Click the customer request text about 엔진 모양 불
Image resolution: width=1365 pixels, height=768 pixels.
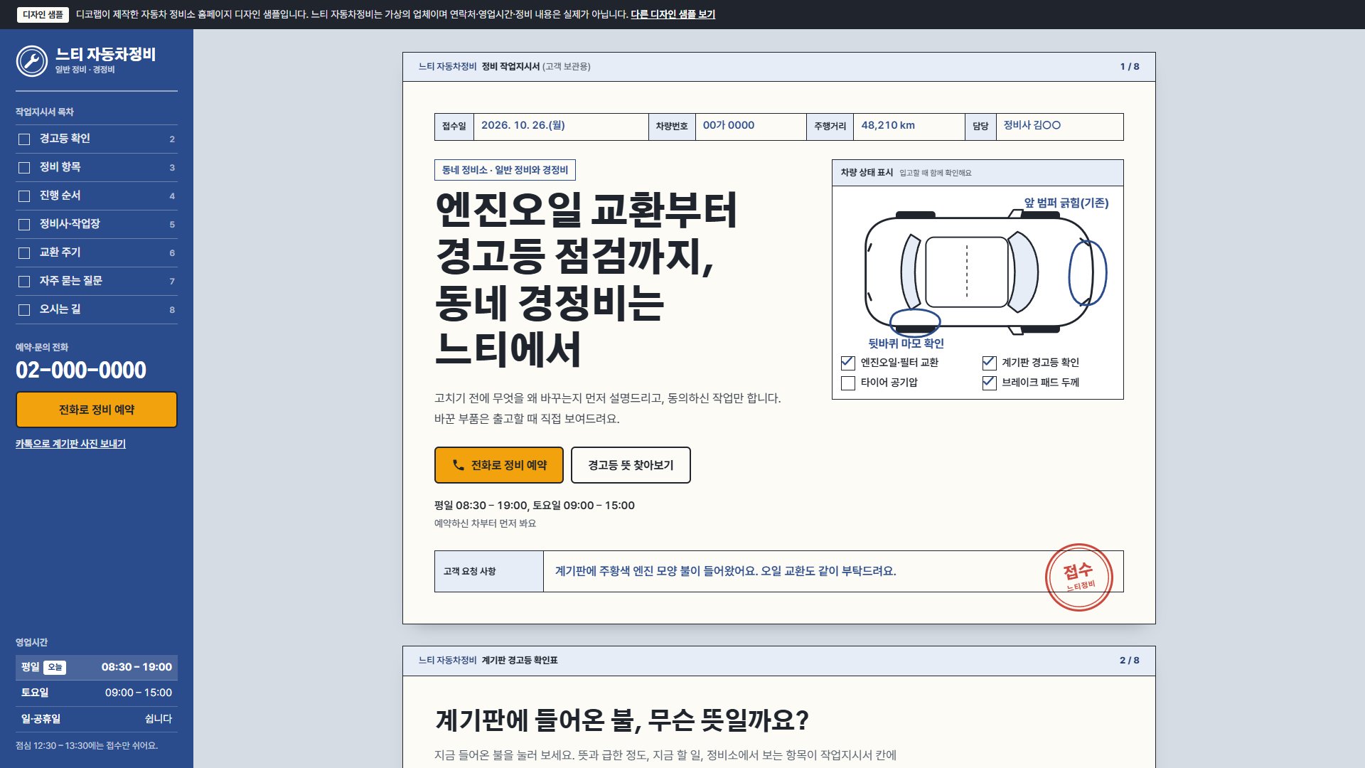(x=725, y=571)
